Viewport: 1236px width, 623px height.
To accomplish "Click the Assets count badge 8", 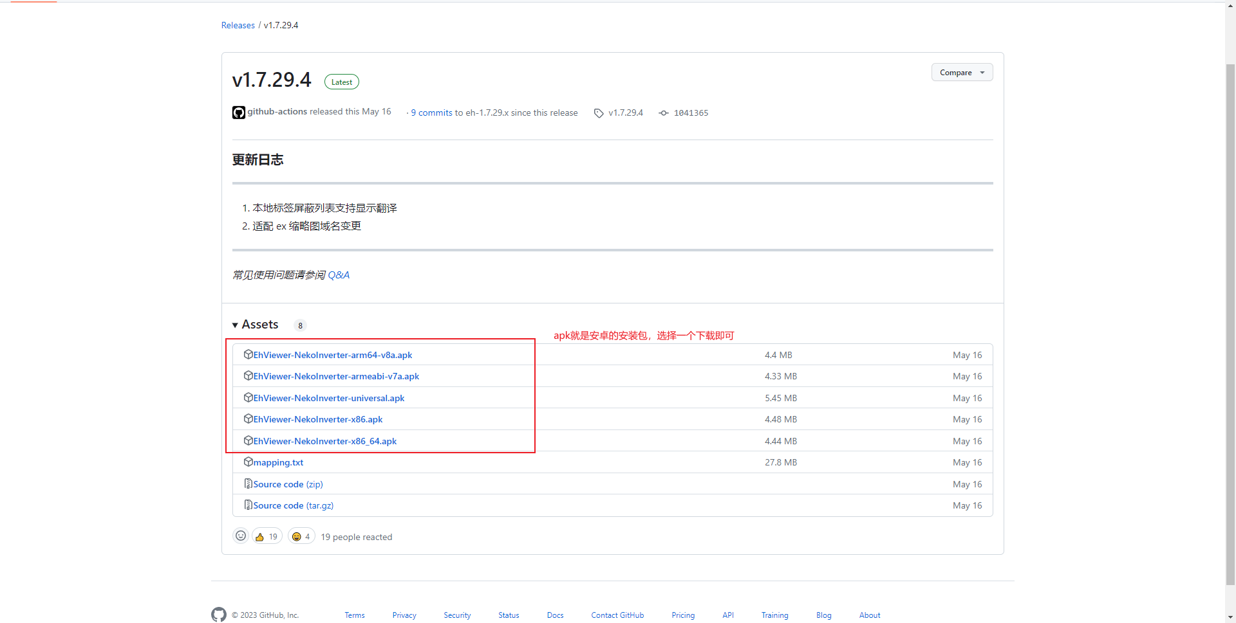I will (x=300, y=325).
